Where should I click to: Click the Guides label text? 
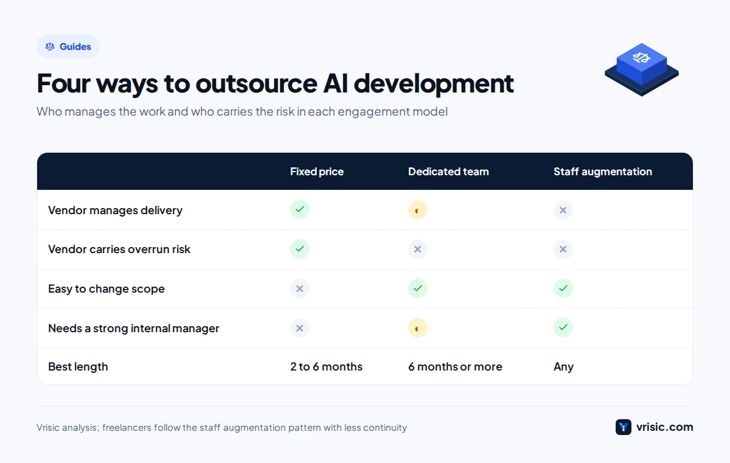pyautogui.click(x=75, y=46)
